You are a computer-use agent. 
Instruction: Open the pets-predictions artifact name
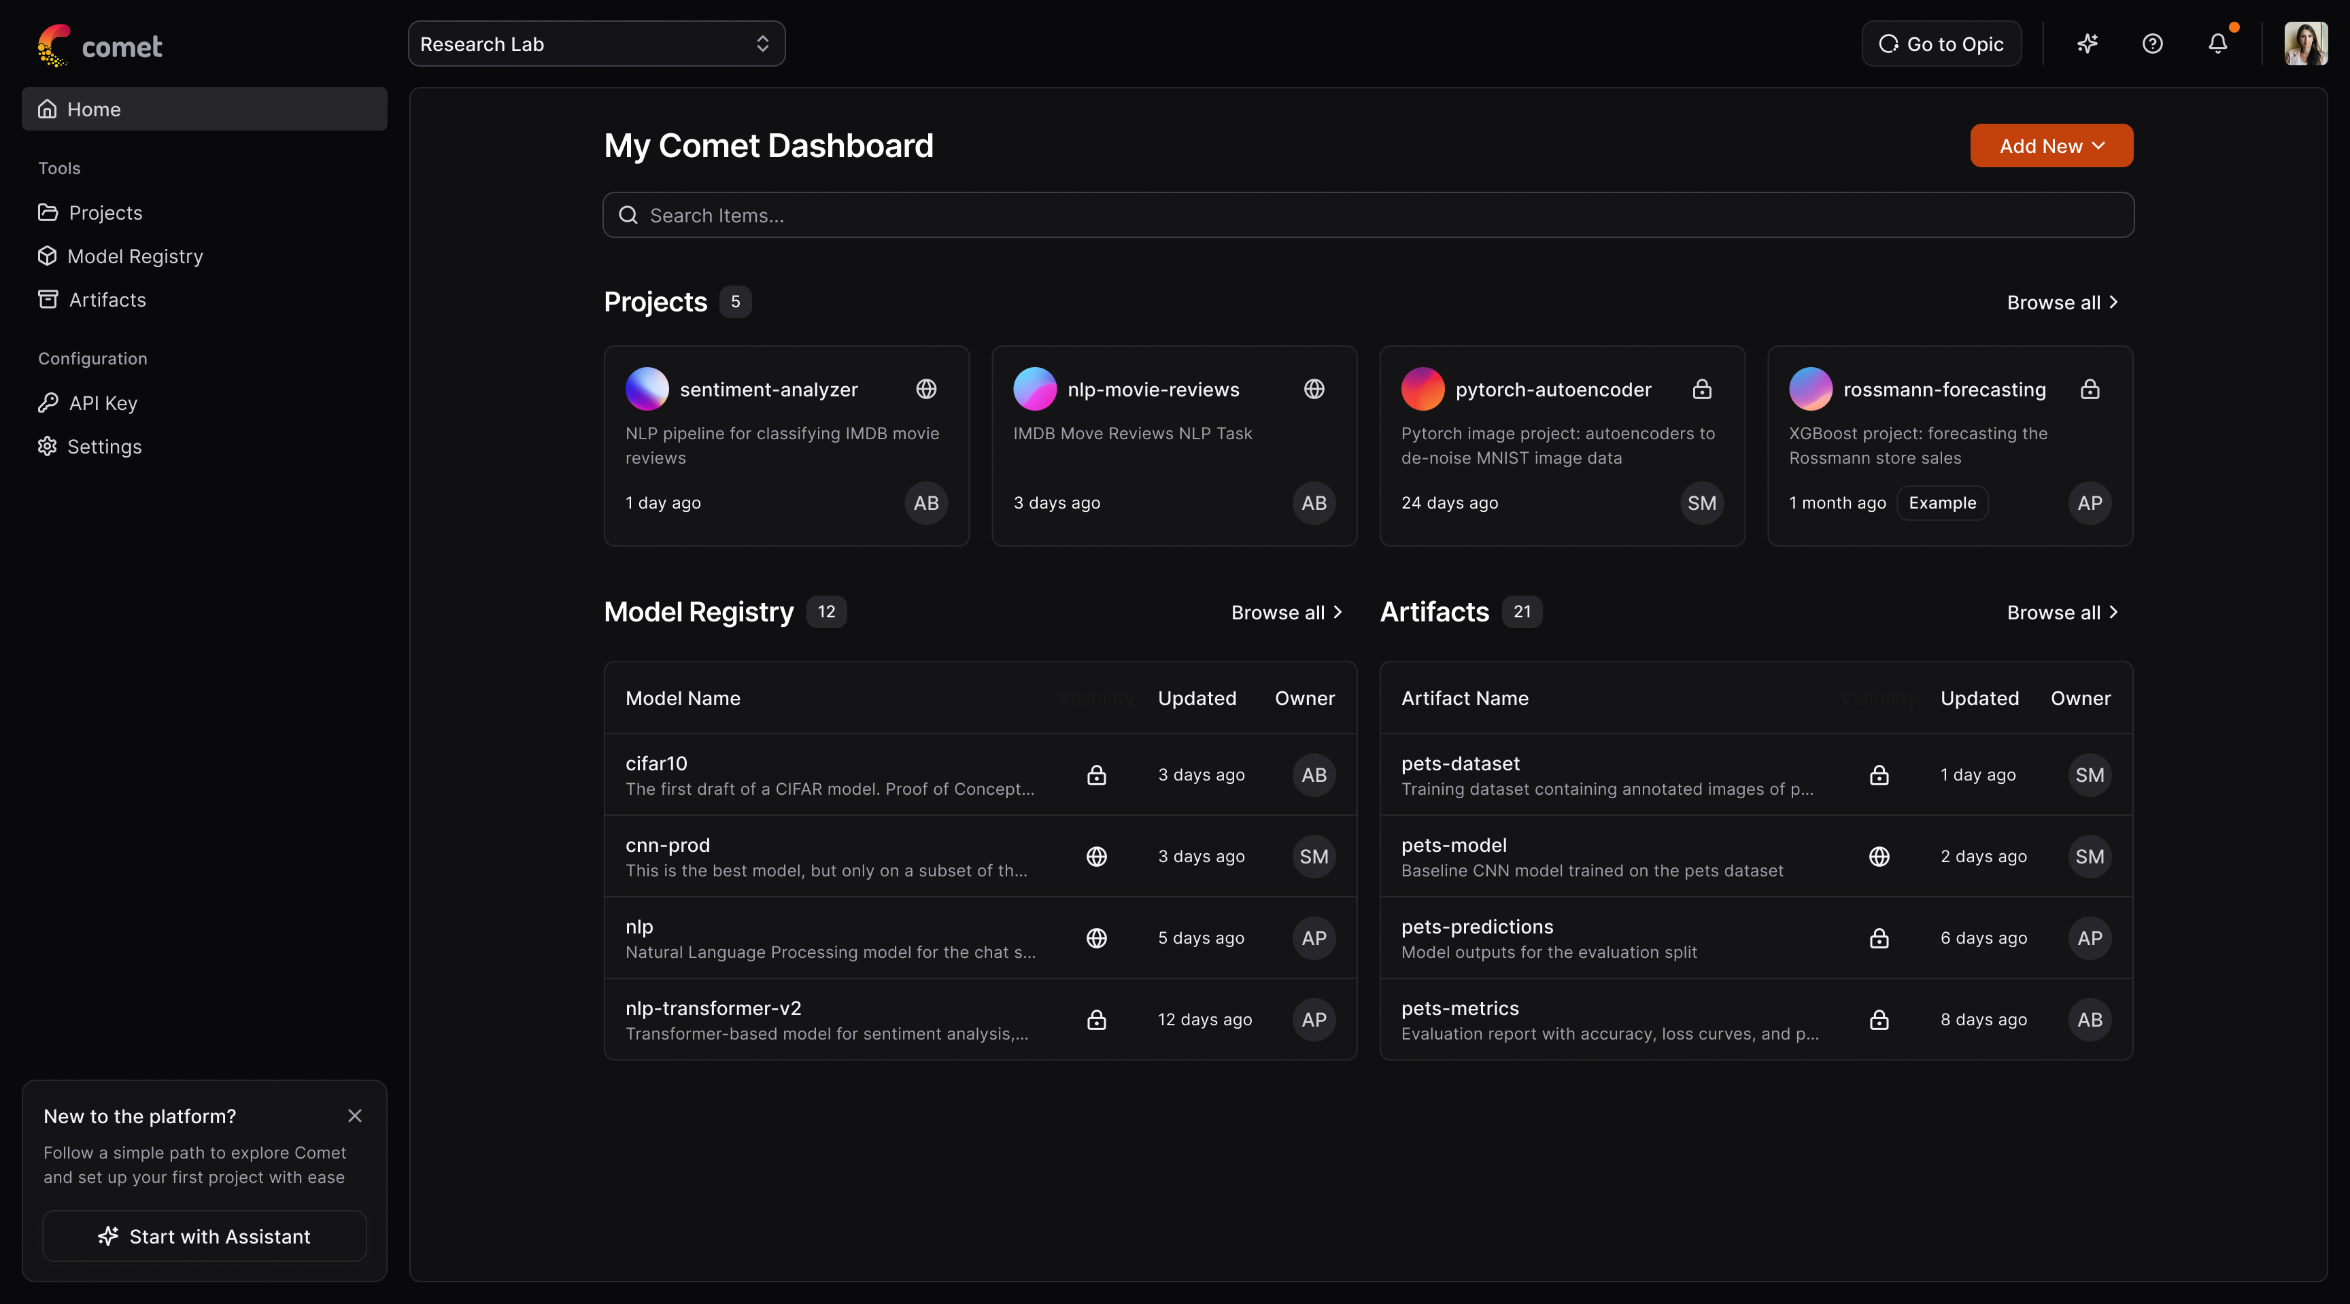(1476, 927)
